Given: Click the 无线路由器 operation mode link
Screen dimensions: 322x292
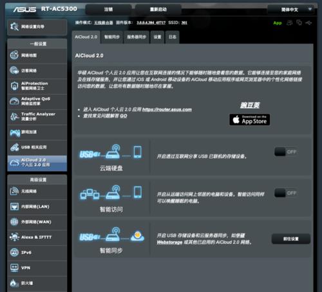Looking at the screenshot, I should click(104, 23).
